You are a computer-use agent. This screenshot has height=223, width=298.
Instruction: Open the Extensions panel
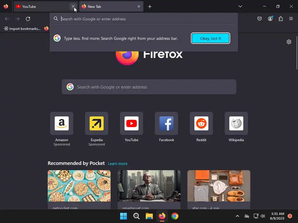281,19
